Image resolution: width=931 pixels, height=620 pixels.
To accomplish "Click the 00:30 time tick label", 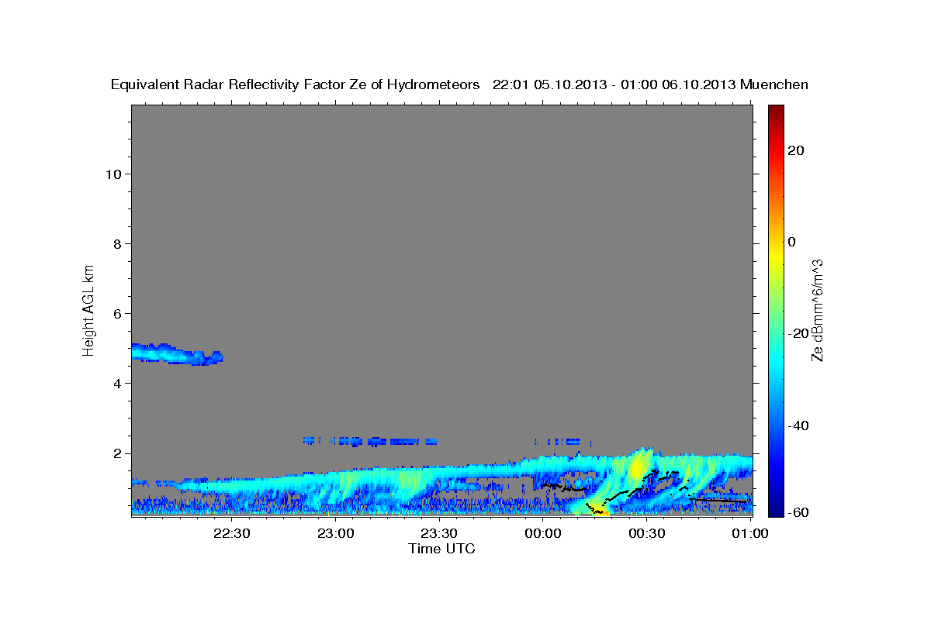I will (646, 534).
